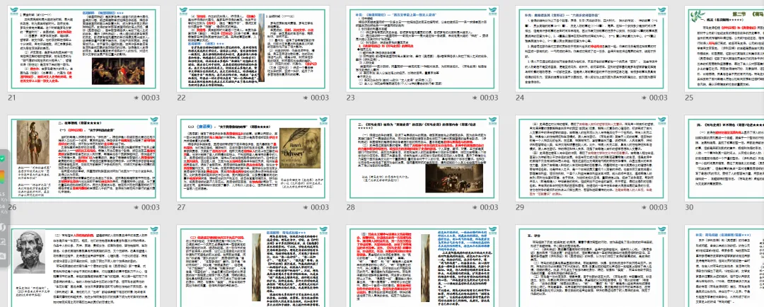Select slide 23 thumbnail
Image resolution: width=764 pixels, height=307 pixels.
click(x=422, y=49)
